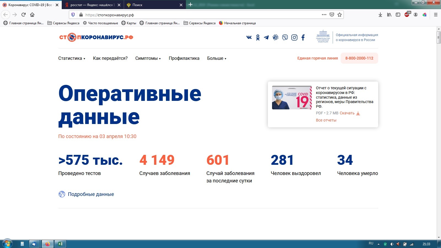Click the 4 149 cases figure

(157, 160)
